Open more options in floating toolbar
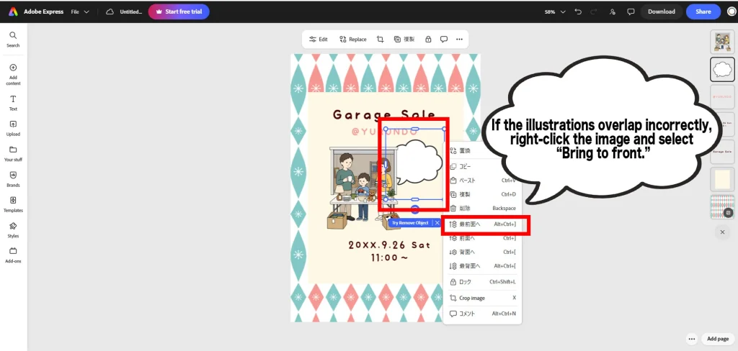738x351 pixels. coord(459,40)
